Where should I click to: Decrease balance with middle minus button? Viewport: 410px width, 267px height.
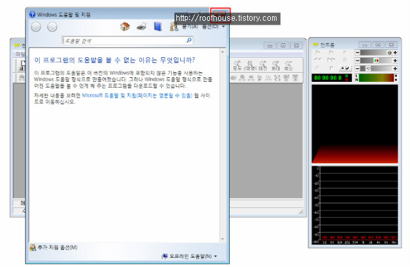point(357,60)
